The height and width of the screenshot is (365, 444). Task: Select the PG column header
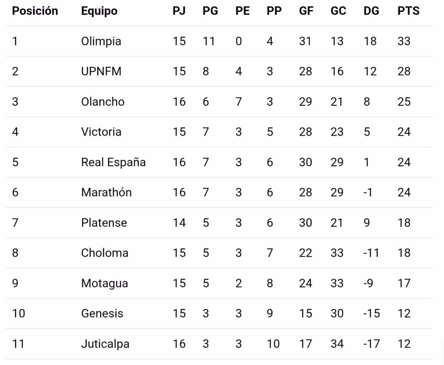pos(210,11)
